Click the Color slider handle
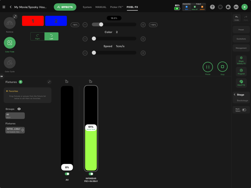This screenshot has width=251, height=188. tap(94, 39)
